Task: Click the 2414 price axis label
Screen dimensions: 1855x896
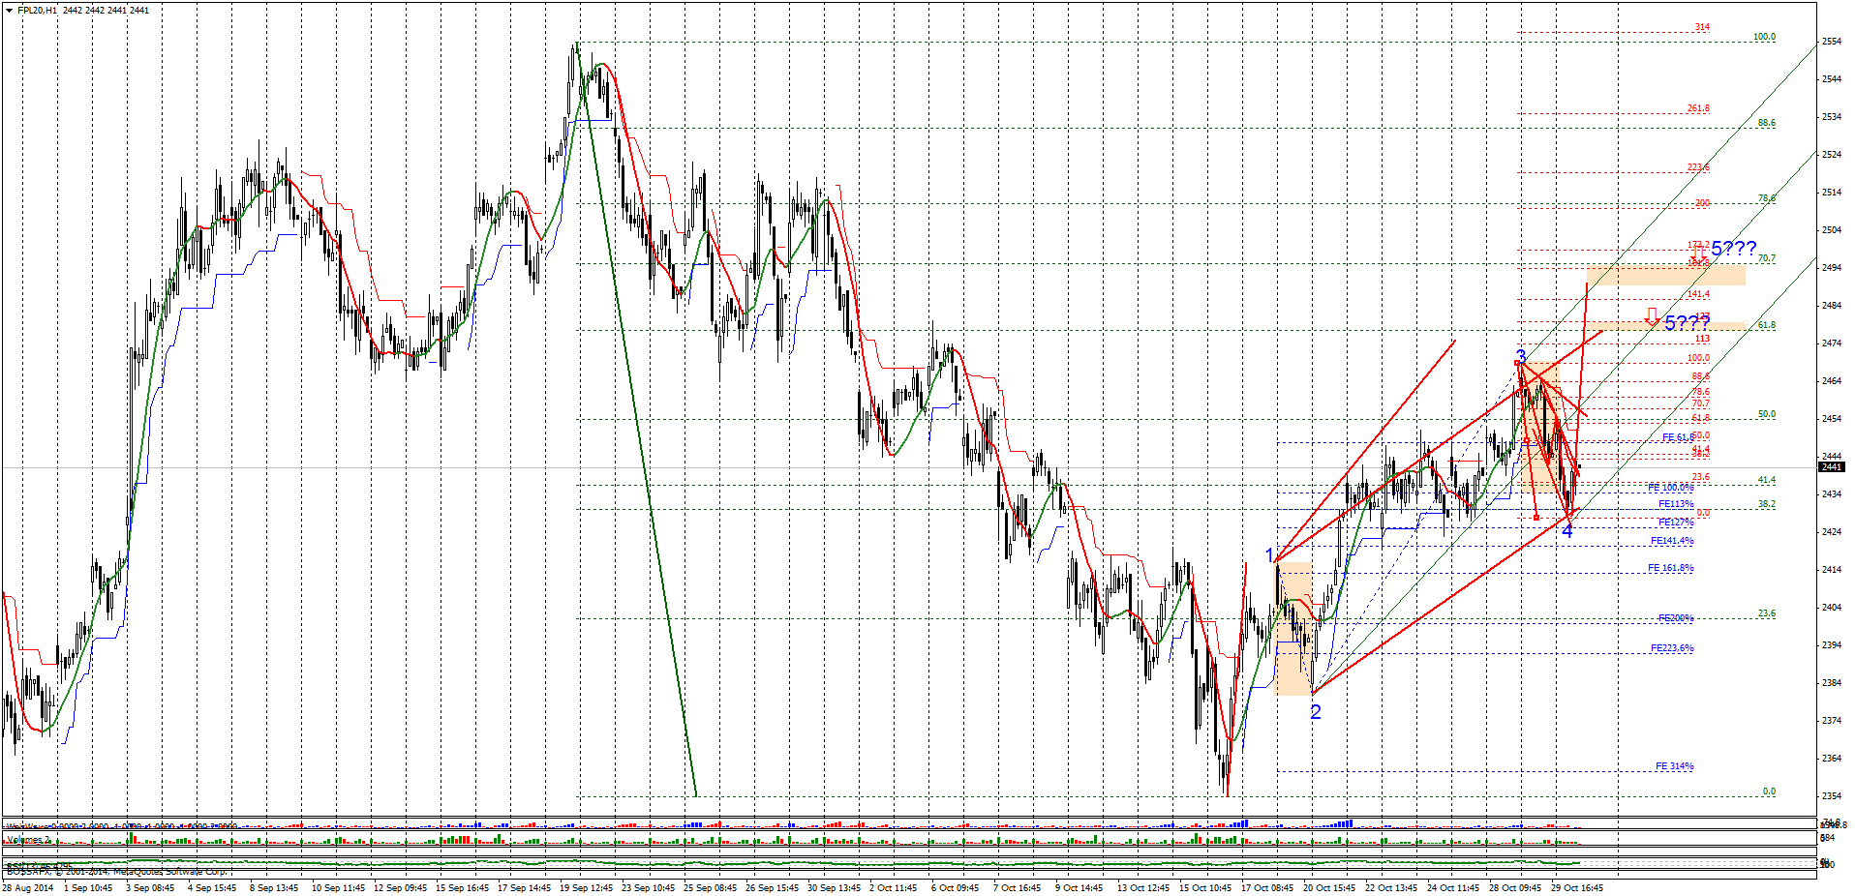Action: click(1832, 570)
